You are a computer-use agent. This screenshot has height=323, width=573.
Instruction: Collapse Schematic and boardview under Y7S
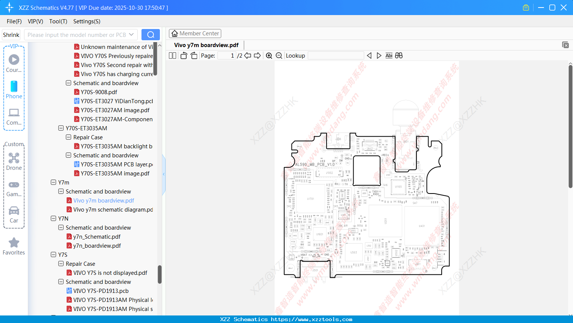[x=61, y=282]
